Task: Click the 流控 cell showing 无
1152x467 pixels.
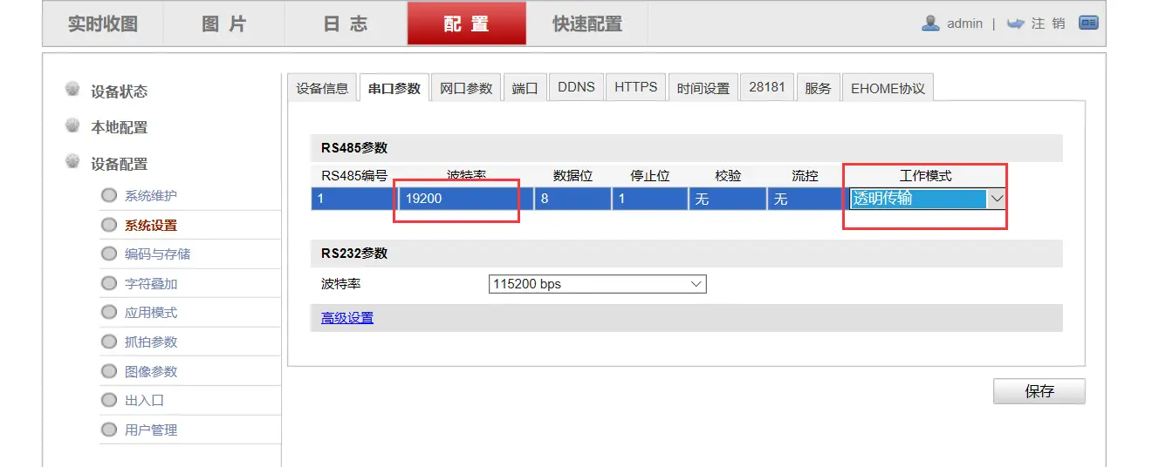Action: (805, 199)
